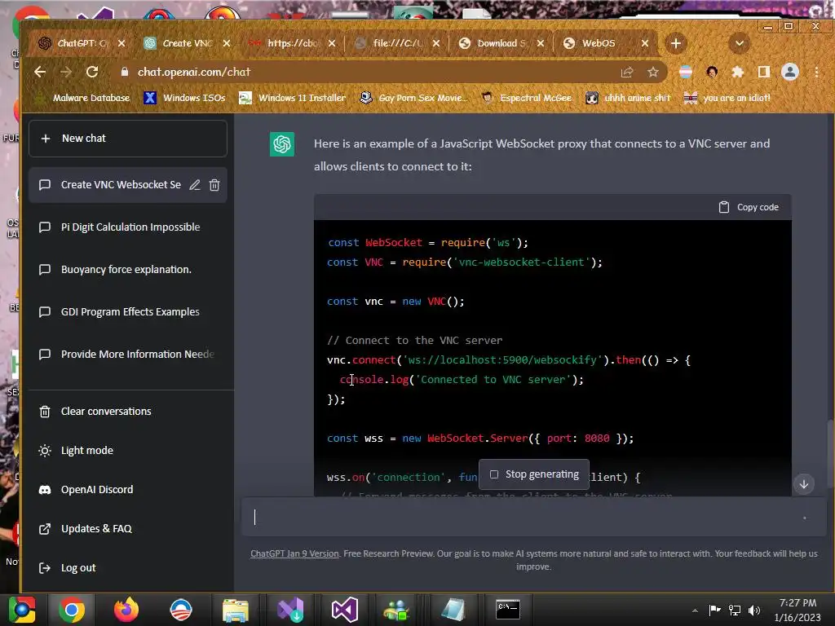Click the address bar URL
The width and height of the screenshot is (835, 626).
click(194, 72)
